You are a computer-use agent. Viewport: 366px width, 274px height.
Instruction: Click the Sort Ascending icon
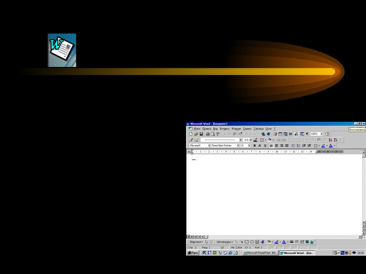(x=330, y=140)
